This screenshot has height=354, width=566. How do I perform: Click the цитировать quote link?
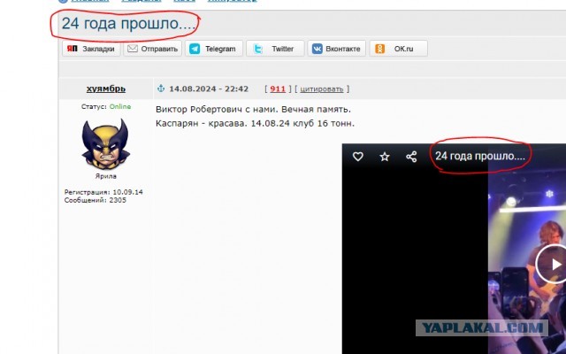point(322,89)
